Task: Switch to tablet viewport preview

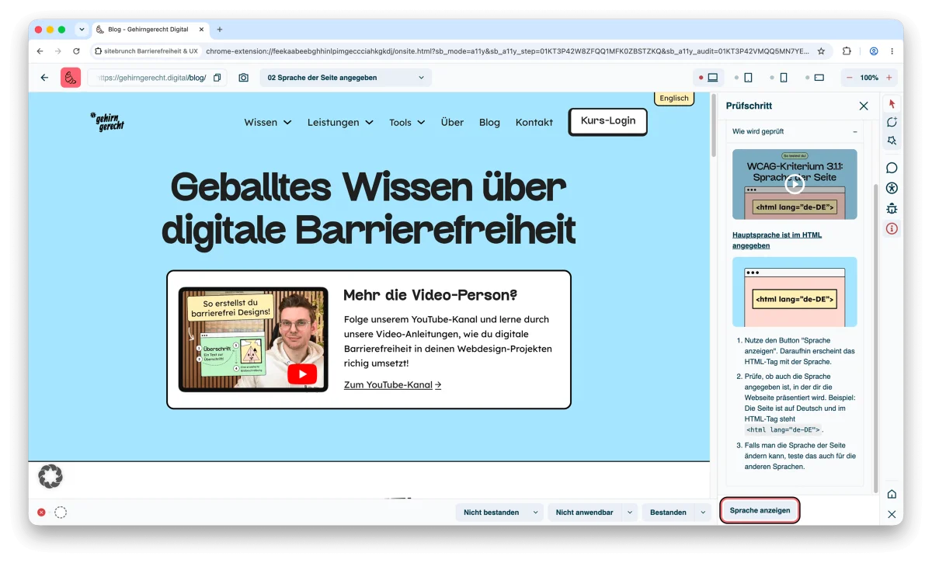Action: [x=748, y=78]
